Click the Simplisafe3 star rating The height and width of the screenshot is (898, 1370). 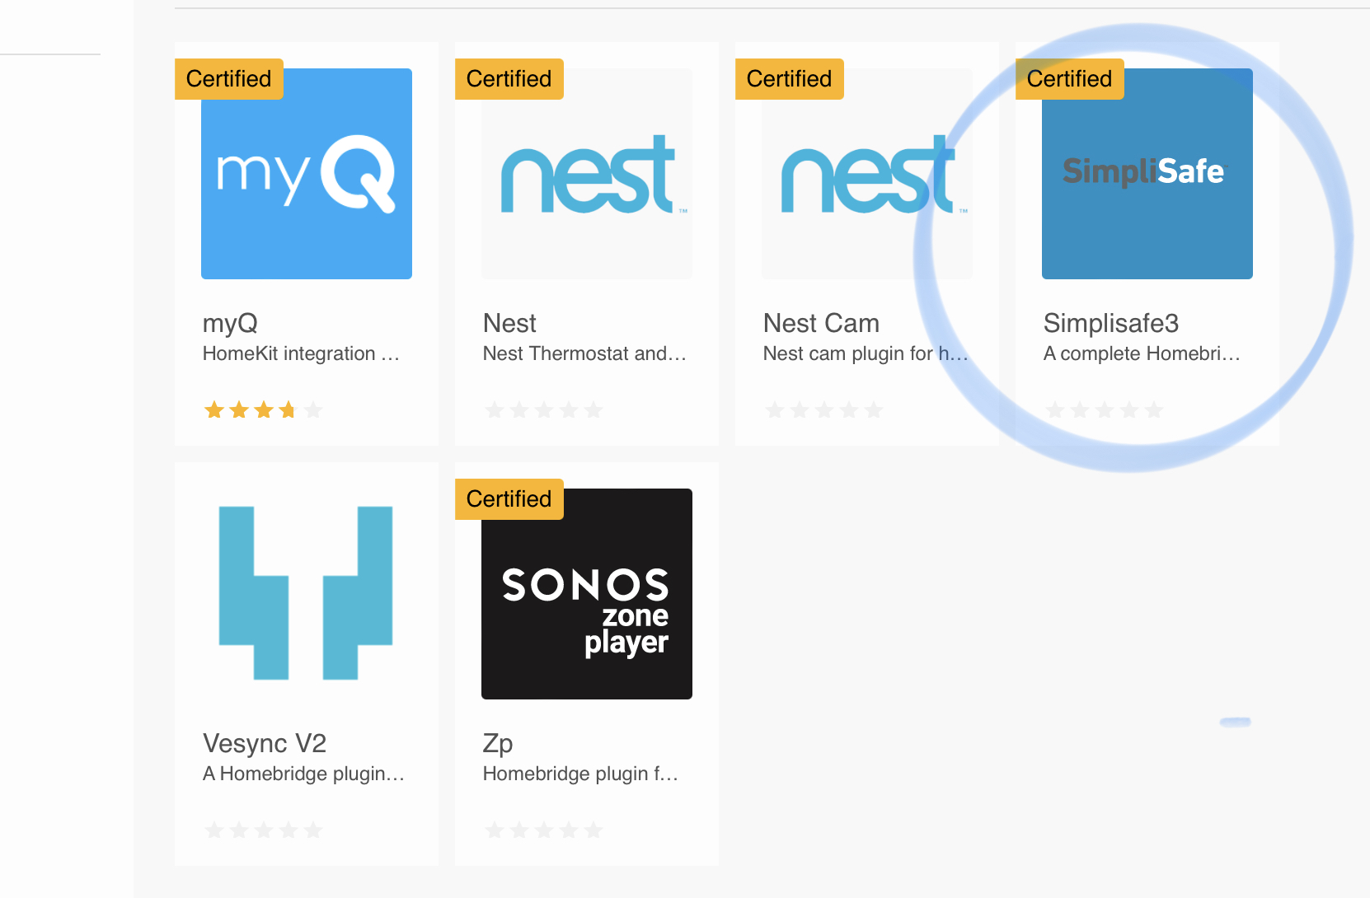(x=1104, y=409)
